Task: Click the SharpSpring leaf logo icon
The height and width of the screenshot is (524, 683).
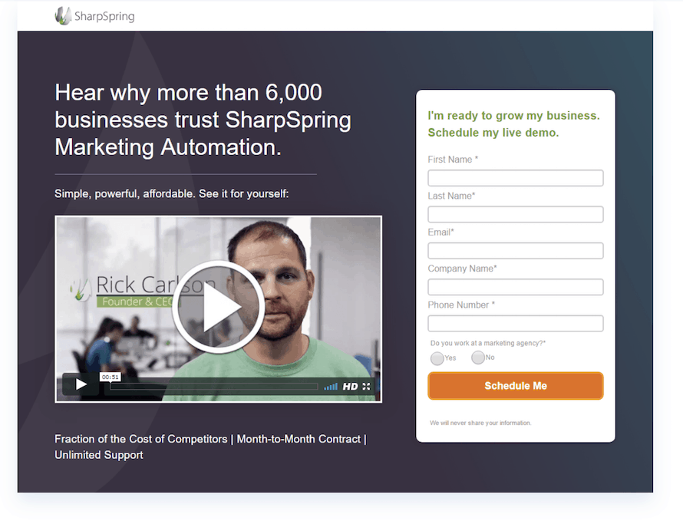Action: 63,16
